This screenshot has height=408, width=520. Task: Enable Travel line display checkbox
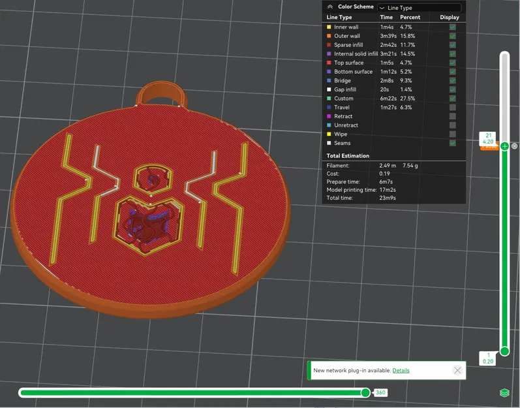click(452, 108)
